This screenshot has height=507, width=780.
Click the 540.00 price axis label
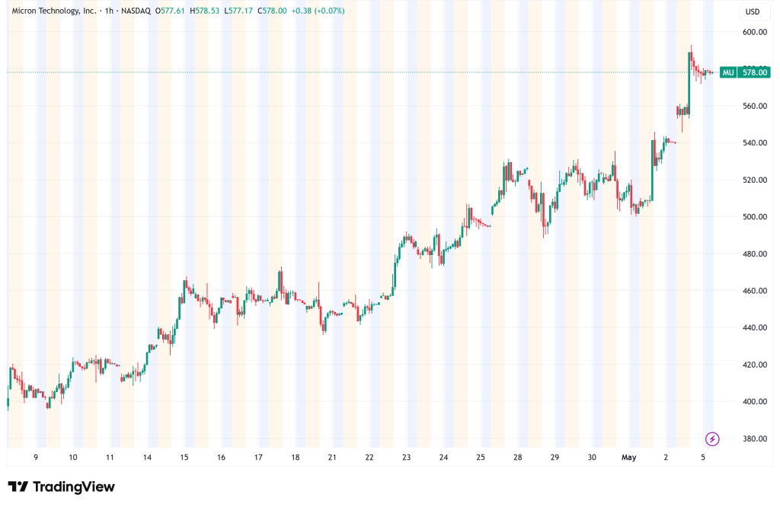click(755, 142)
